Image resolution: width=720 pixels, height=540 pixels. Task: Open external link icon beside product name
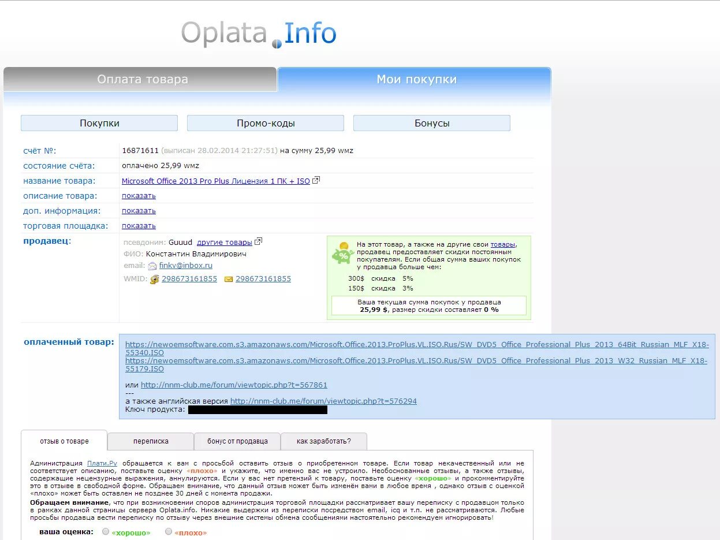[316, 180]
